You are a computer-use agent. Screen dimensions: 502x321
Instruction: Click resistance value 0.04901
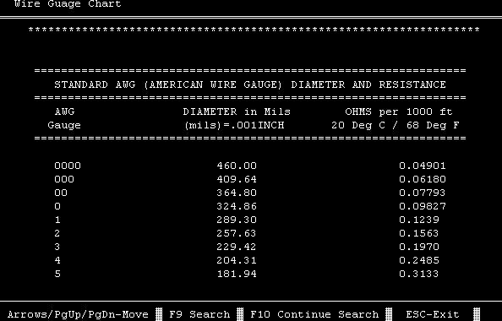(423, 166)
